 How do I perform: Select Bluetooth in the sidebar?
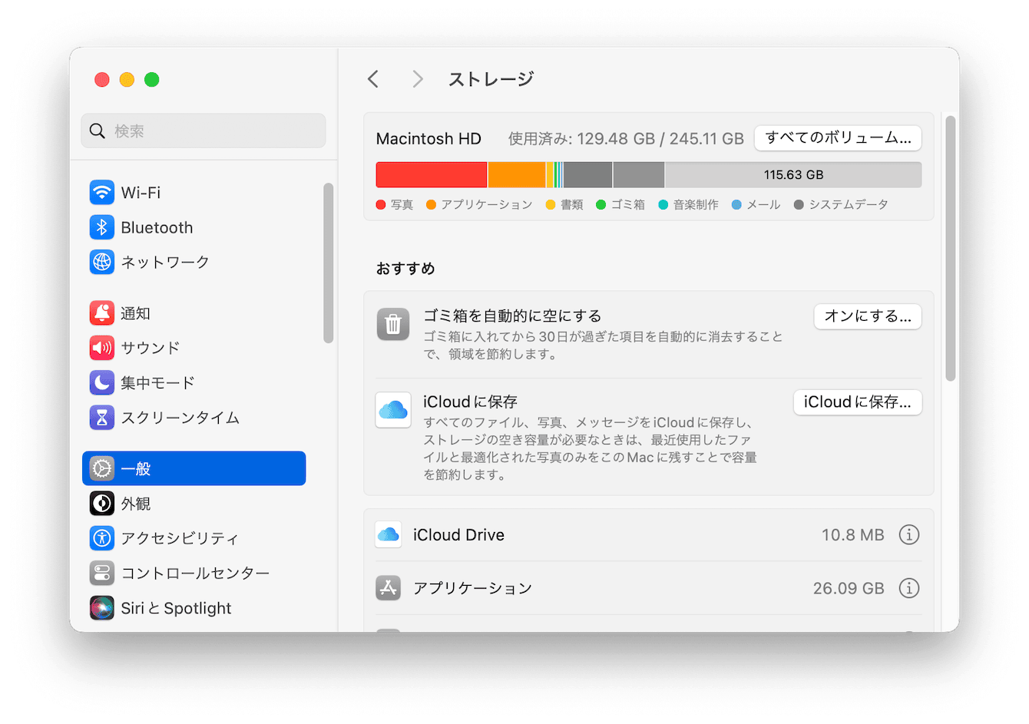point(194,227)
